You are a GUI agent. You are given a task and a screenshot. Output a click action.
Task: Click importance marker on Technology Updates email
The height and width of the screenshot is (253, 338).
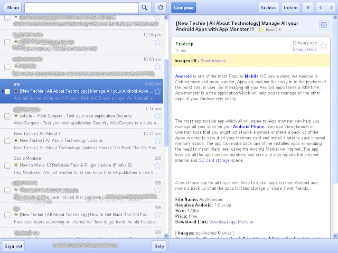coord(16,141)
